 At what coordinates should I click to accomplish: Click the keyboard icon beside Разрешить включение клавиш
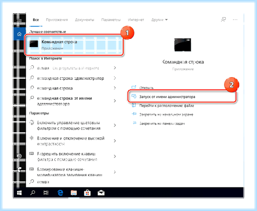coord(31,154)
